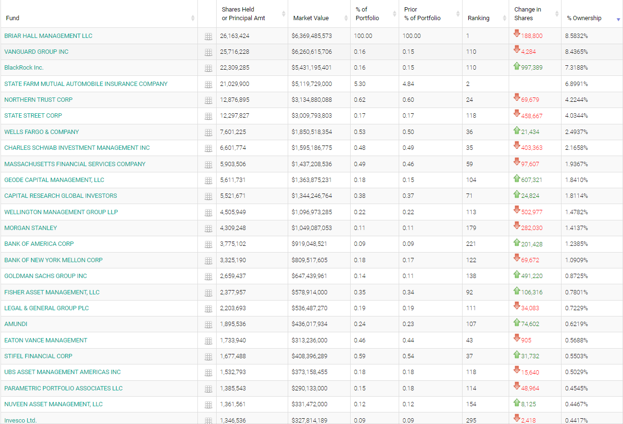Sort by Shares Held or Principal Amt
The height and width of the screenshot is (424, 623).
(x=252, y=14)
